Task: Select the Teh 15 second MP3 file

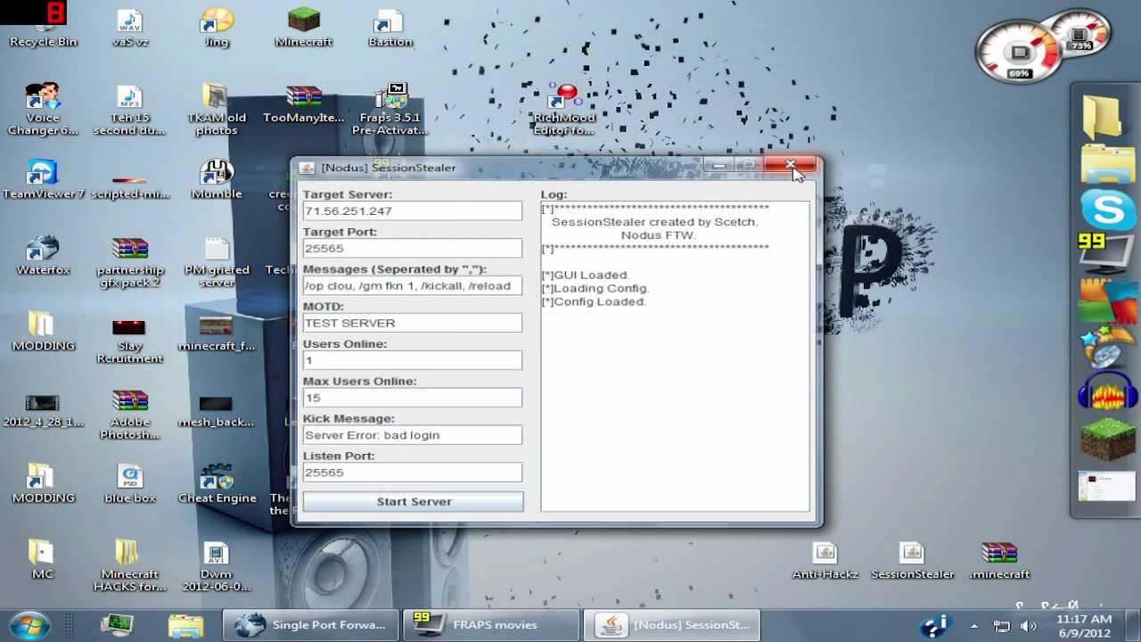Action: [130, 109]
